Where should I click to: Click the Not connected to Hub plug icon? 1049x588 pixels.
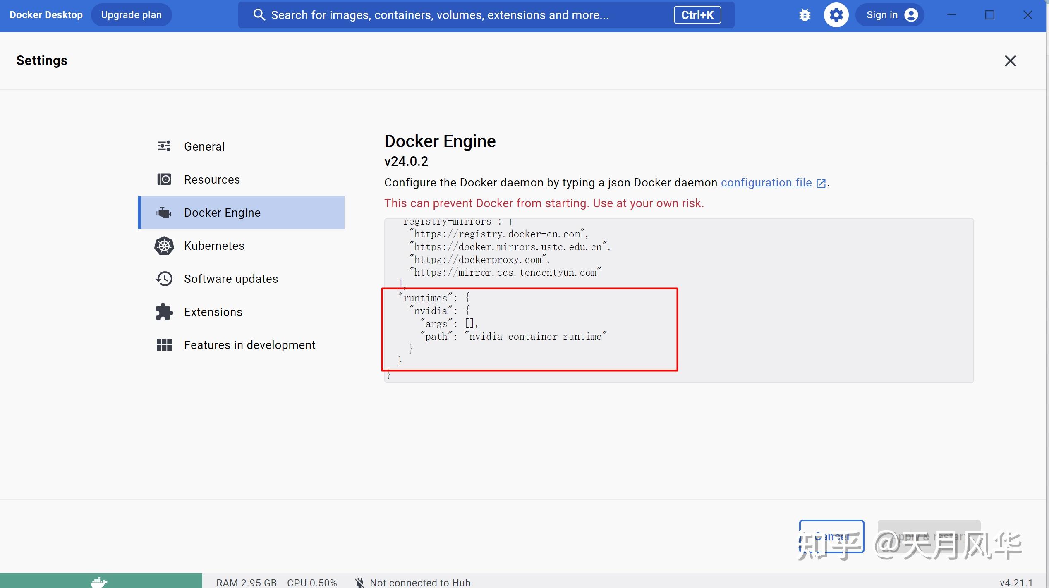pos(359,582)
